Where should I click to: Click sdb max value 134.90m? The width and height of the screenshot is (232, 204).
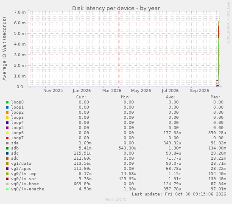pos(217,148)
